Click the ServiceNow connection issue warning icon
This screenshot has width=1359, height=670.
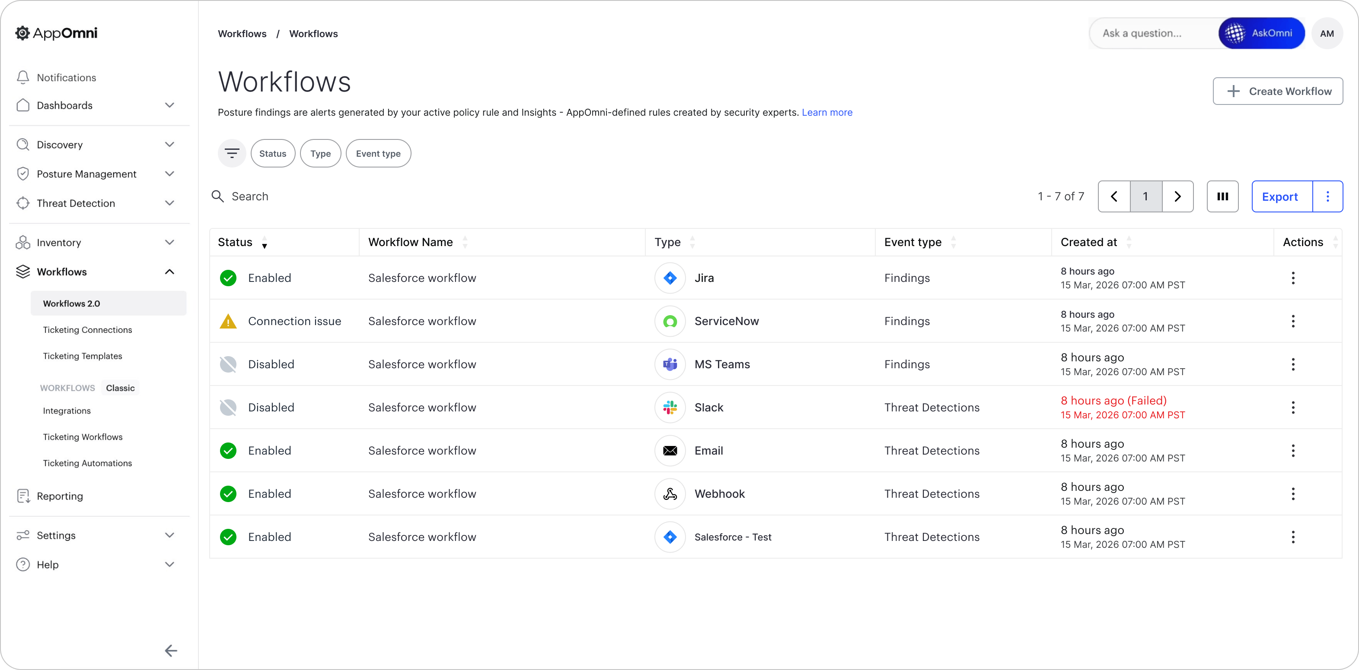(x=228, y=321)
